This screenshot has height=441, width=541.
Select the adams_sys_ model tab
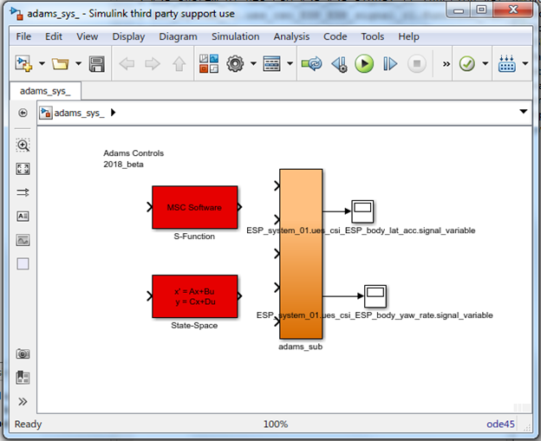[45, 91]
